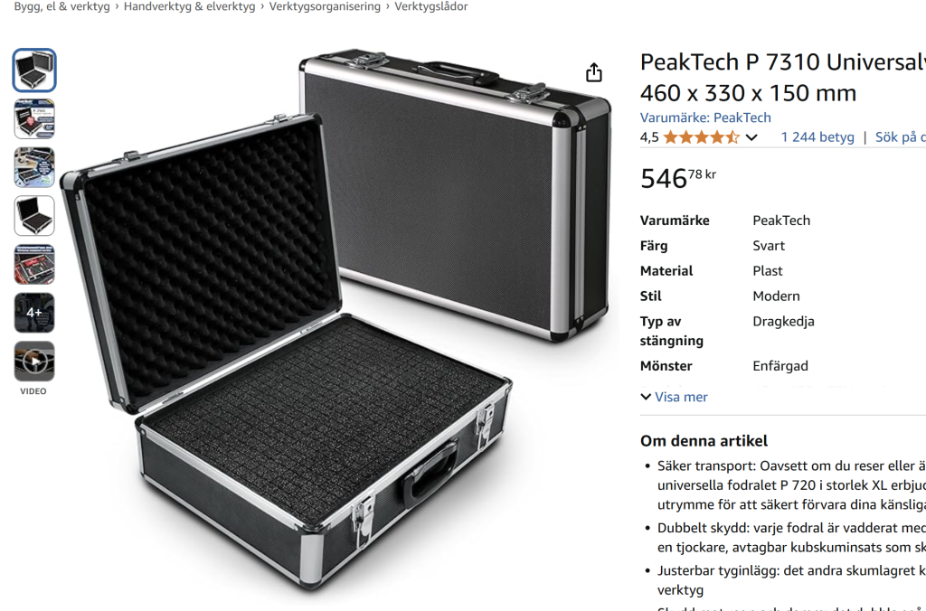
Task: Click the share icon above product image
Action: point(593,72)
